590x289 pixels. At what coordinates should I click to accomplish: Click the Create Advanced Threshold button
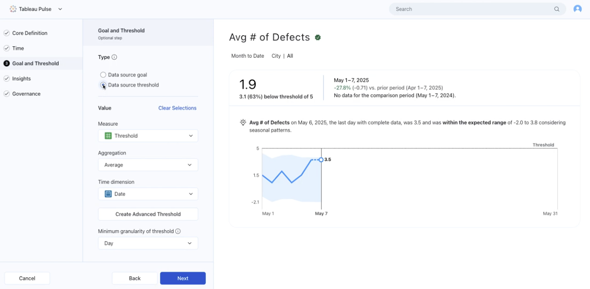[x=148, y=214]
